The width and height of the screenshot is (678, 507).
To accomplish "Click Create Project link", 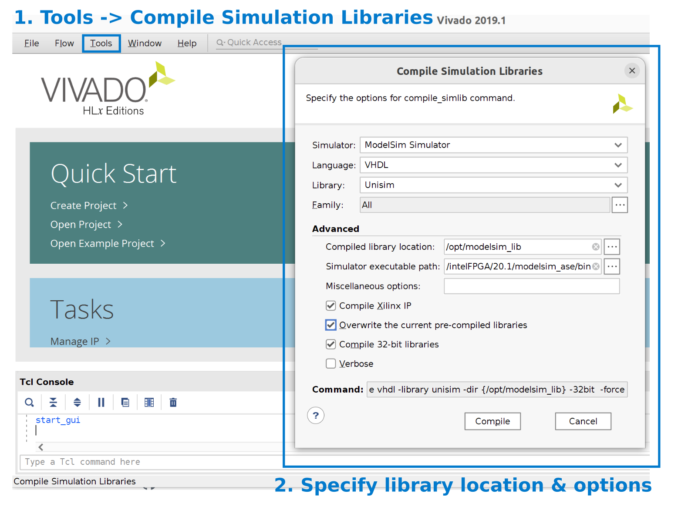I will (x=83, y=205).
